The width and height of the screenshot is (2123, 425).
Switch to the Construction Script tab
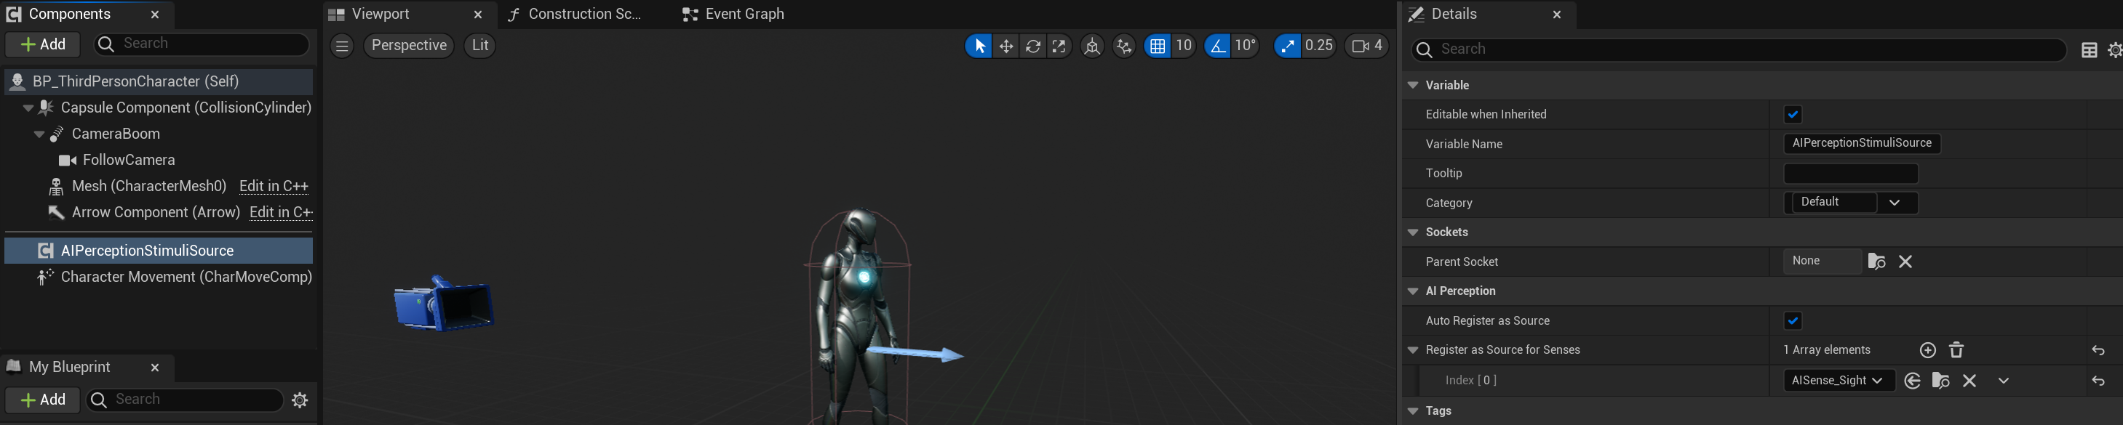point(584,14)
